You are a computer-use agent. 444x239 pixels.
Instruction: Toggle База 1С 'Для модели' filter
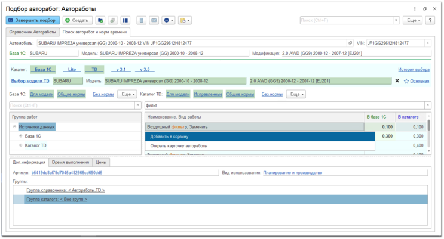point(42,94)
